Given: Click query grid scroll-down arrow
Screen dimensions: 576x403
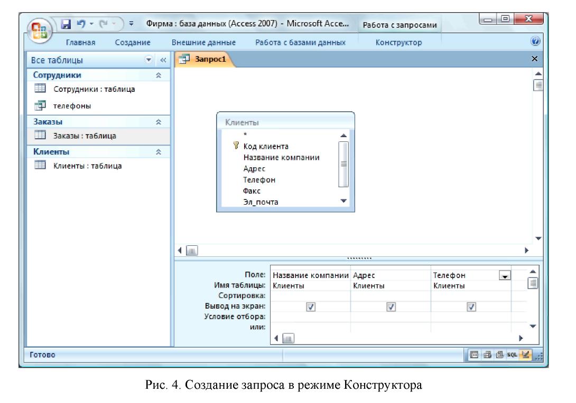Looking at the screenshot, I should (x=533, y=326).
